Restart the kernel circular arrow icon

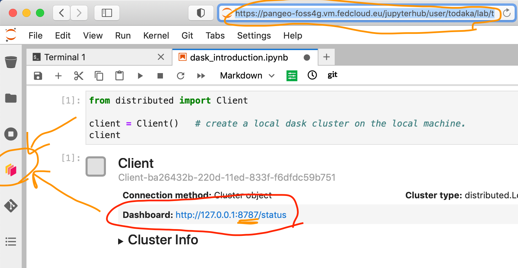[x=181, y=75]
